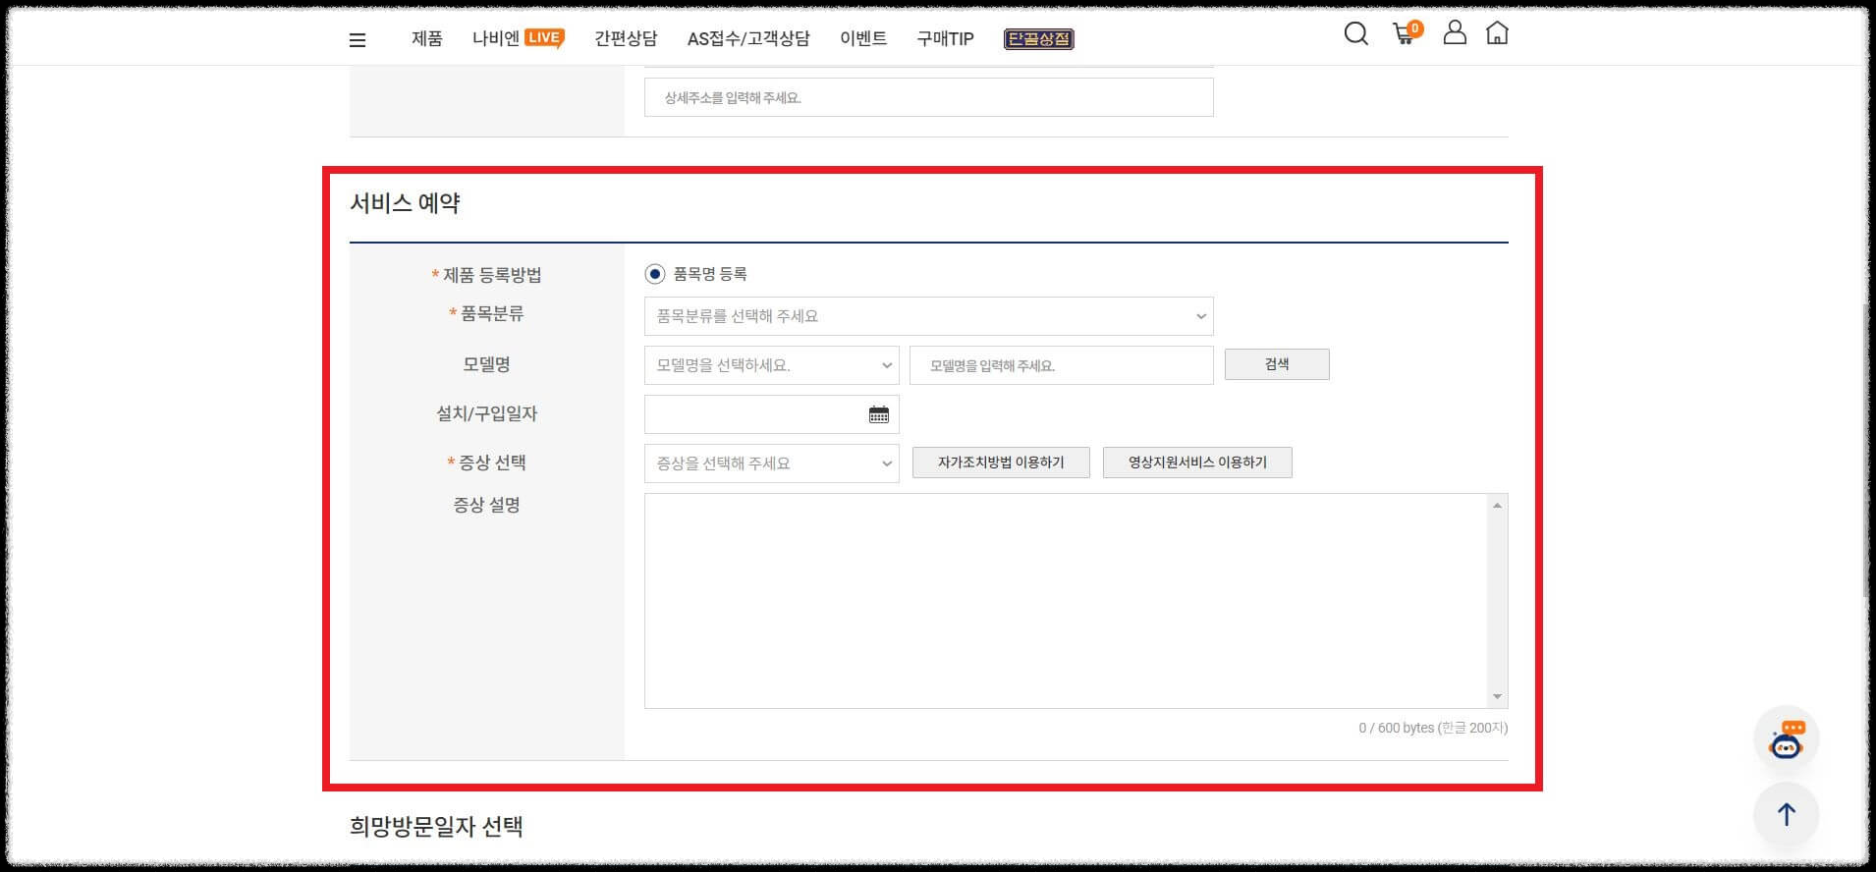The width and height of the screenshot is (1876, 872).
Task: Click textarea scrollbar up arrow
Action: click(1497, 506)
